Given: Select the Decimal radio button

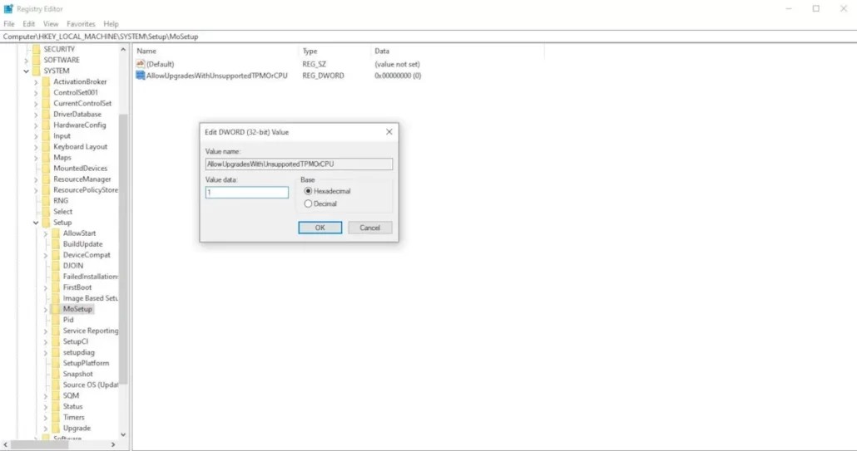Looking at the screenshot, I should (x=308, y=204).
